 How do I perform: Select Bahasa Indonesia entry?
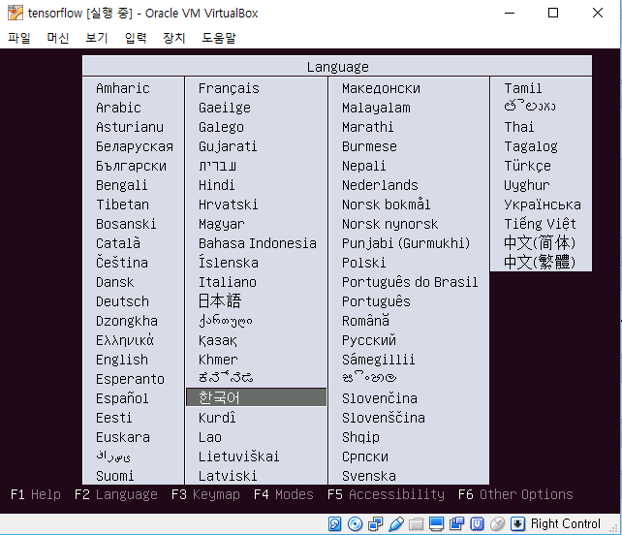[258, 243]
